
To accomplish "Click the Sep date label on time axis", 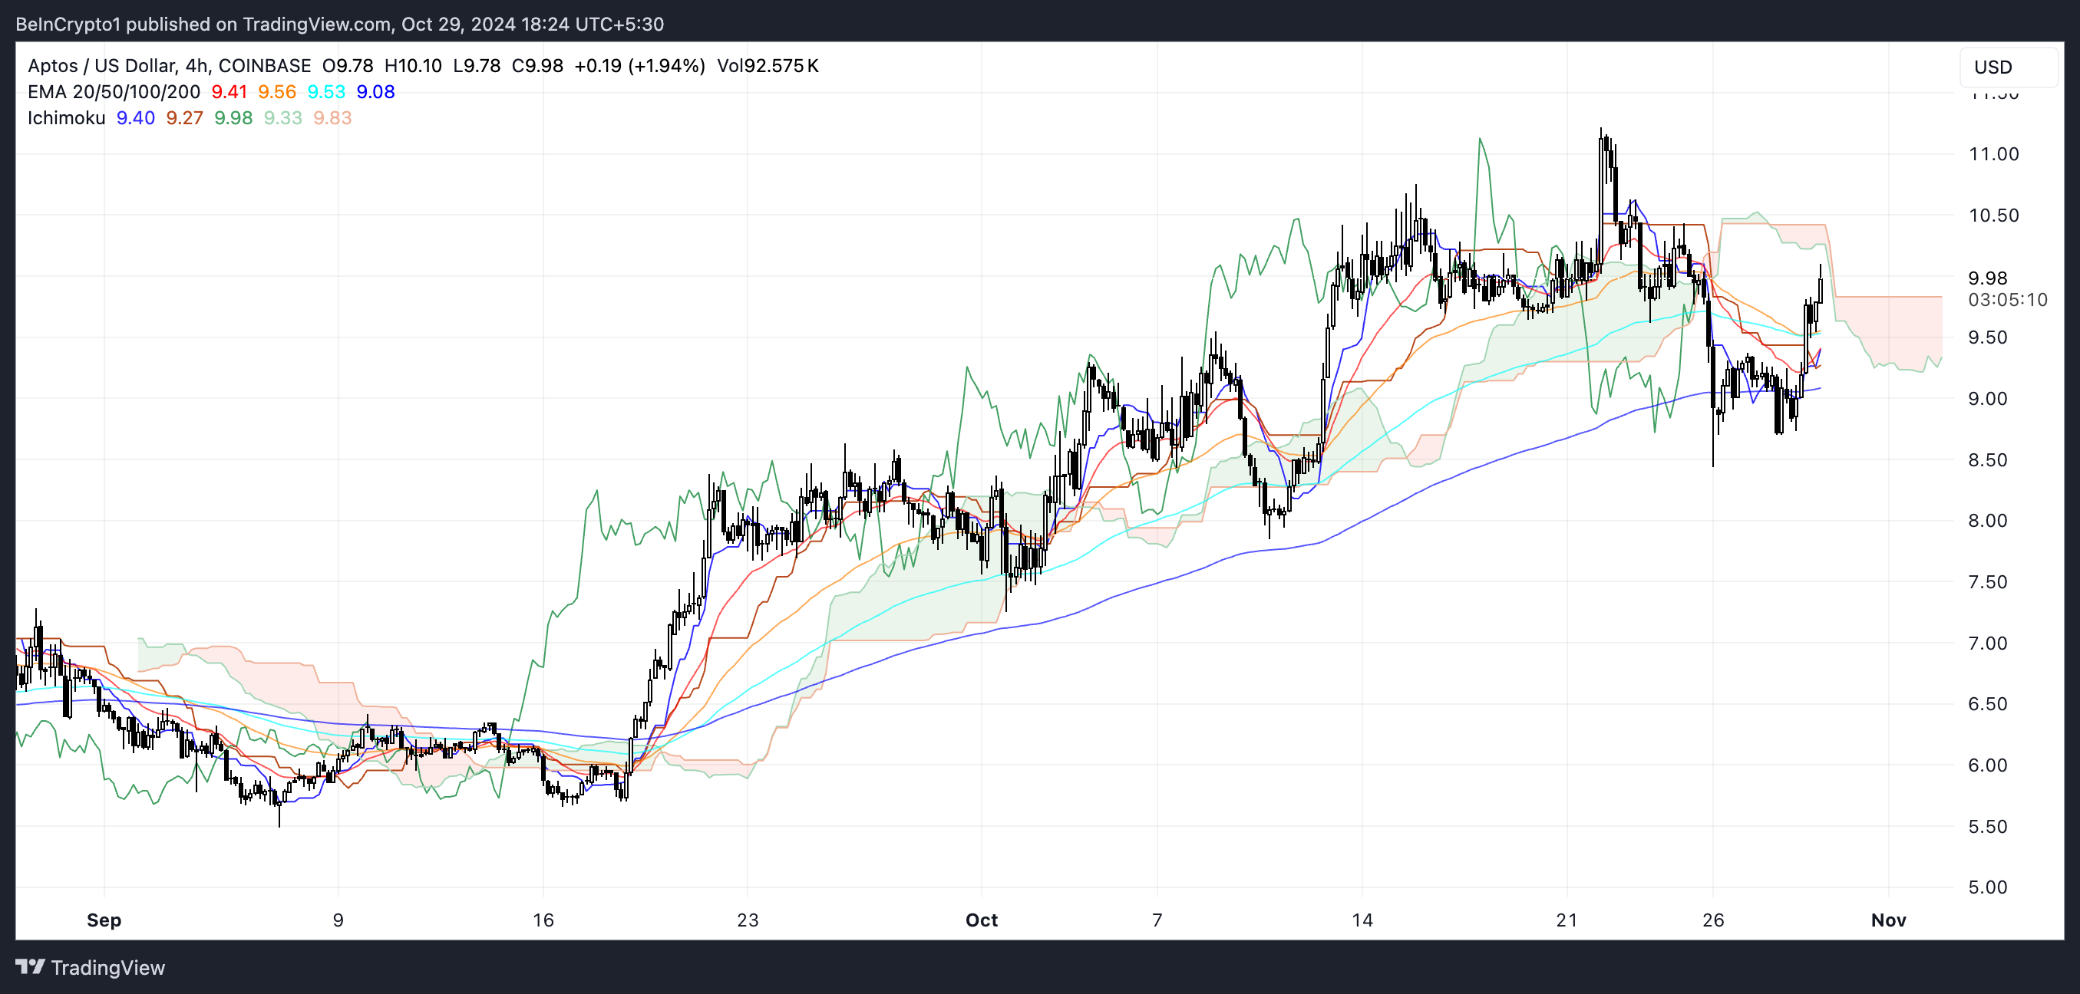I will [x=104, y=920].
